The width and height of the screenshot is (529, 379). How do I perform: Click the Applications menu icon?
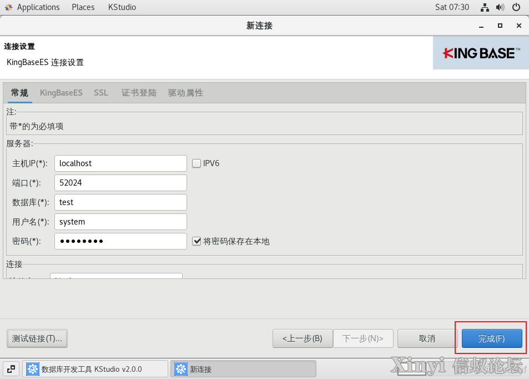tap(8, 7)
